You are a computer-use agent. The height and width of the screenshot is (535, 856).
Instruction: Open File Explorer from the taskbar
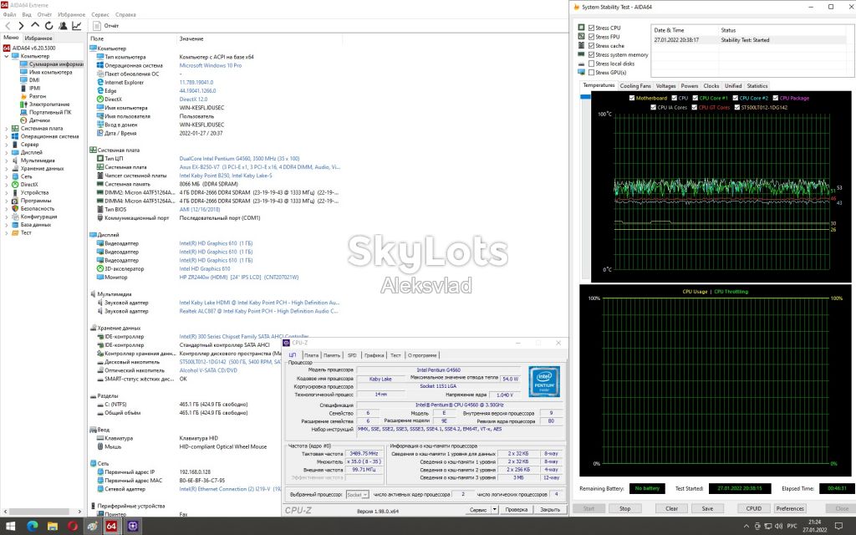tap(53, 527)
